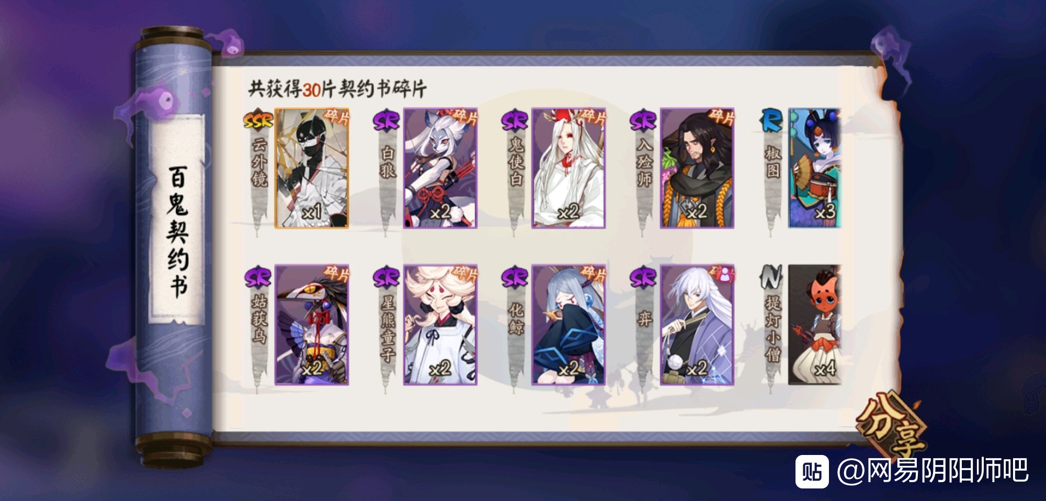Tap the 云外镜 SSR shard card
The width and height of the screenshot is (1046, 501).
pos(312,168)
